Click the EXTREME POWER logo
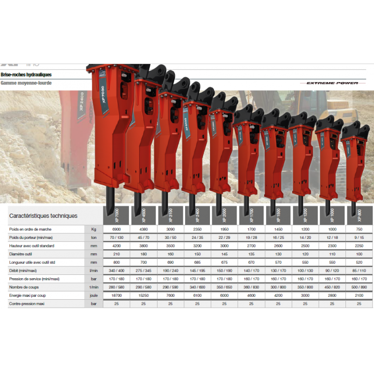Image resolution: width=374 pixels, height=374 pixels. click(x=333, y=82)
